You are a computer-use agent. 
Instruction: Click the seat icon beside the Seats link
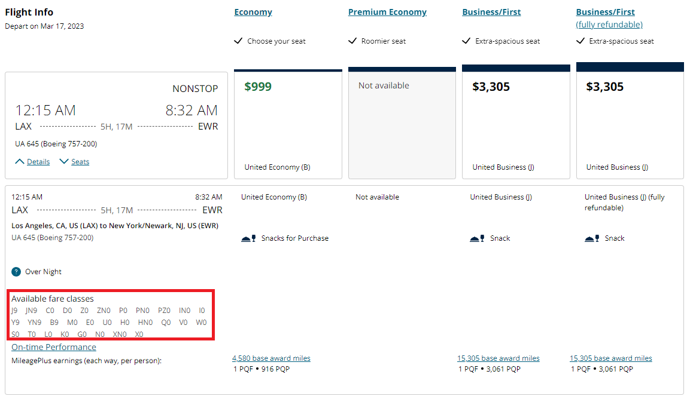click(x=64, y=161)
